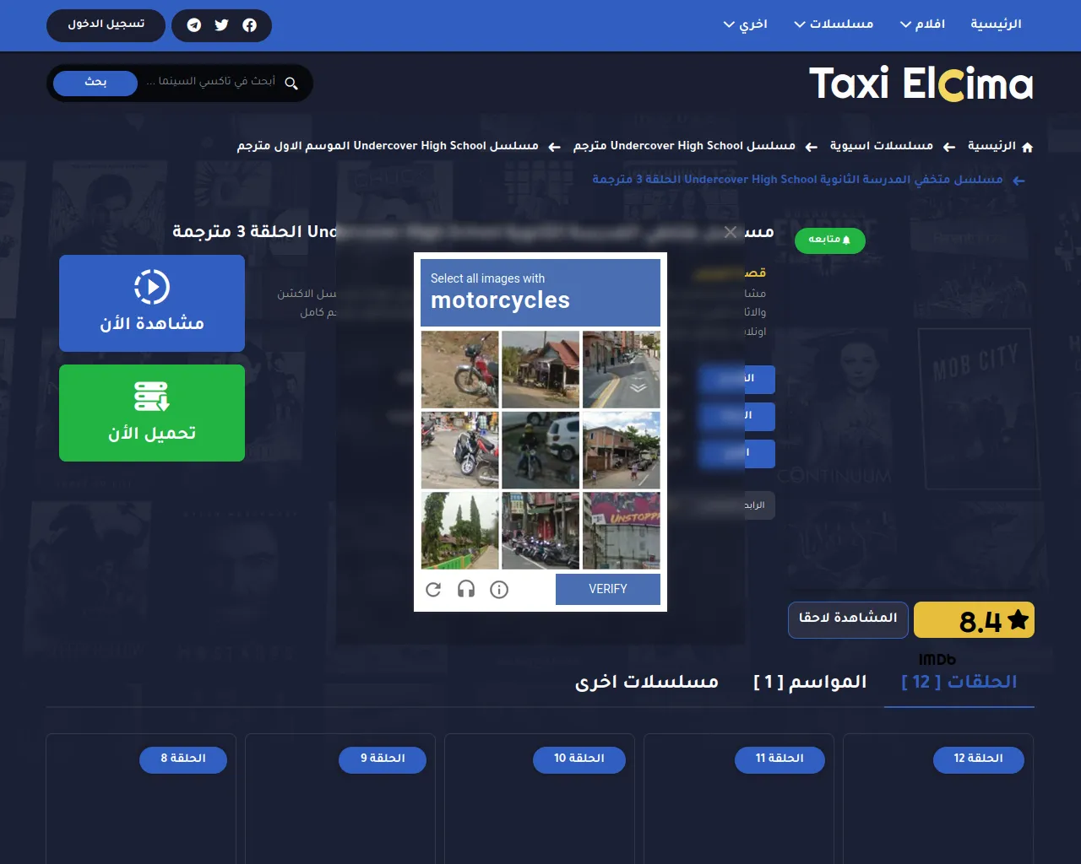The image size is (1081, 864).
Task: Select the red motorcycle image tile
Action: tap(459, 370)
